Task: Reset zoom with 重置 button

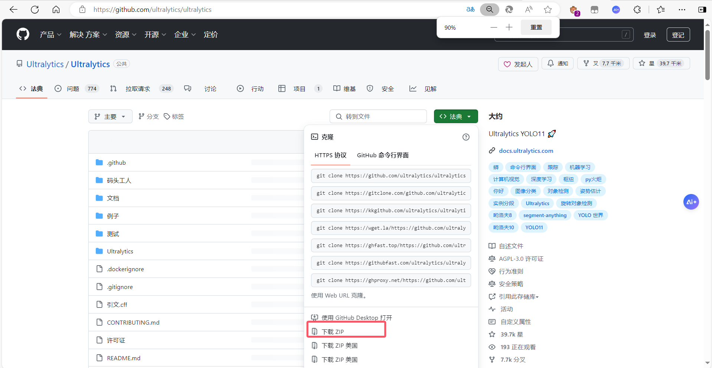Action: (536, 27)
